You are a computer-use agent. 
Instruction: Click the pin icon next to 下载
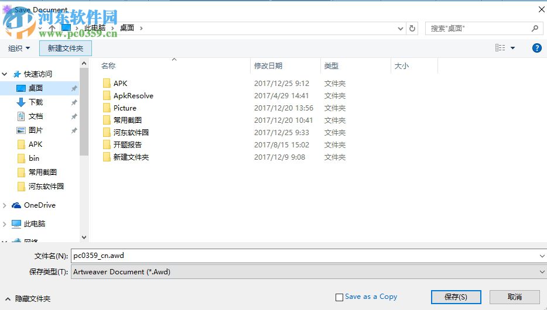click(74, 102)
